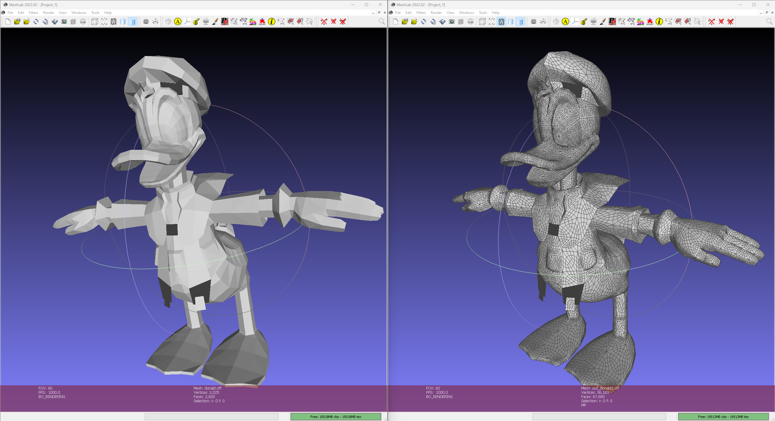Open Tools menu in right window
The width and height of the screenshot is (775, 421).
tap(483, 13)
